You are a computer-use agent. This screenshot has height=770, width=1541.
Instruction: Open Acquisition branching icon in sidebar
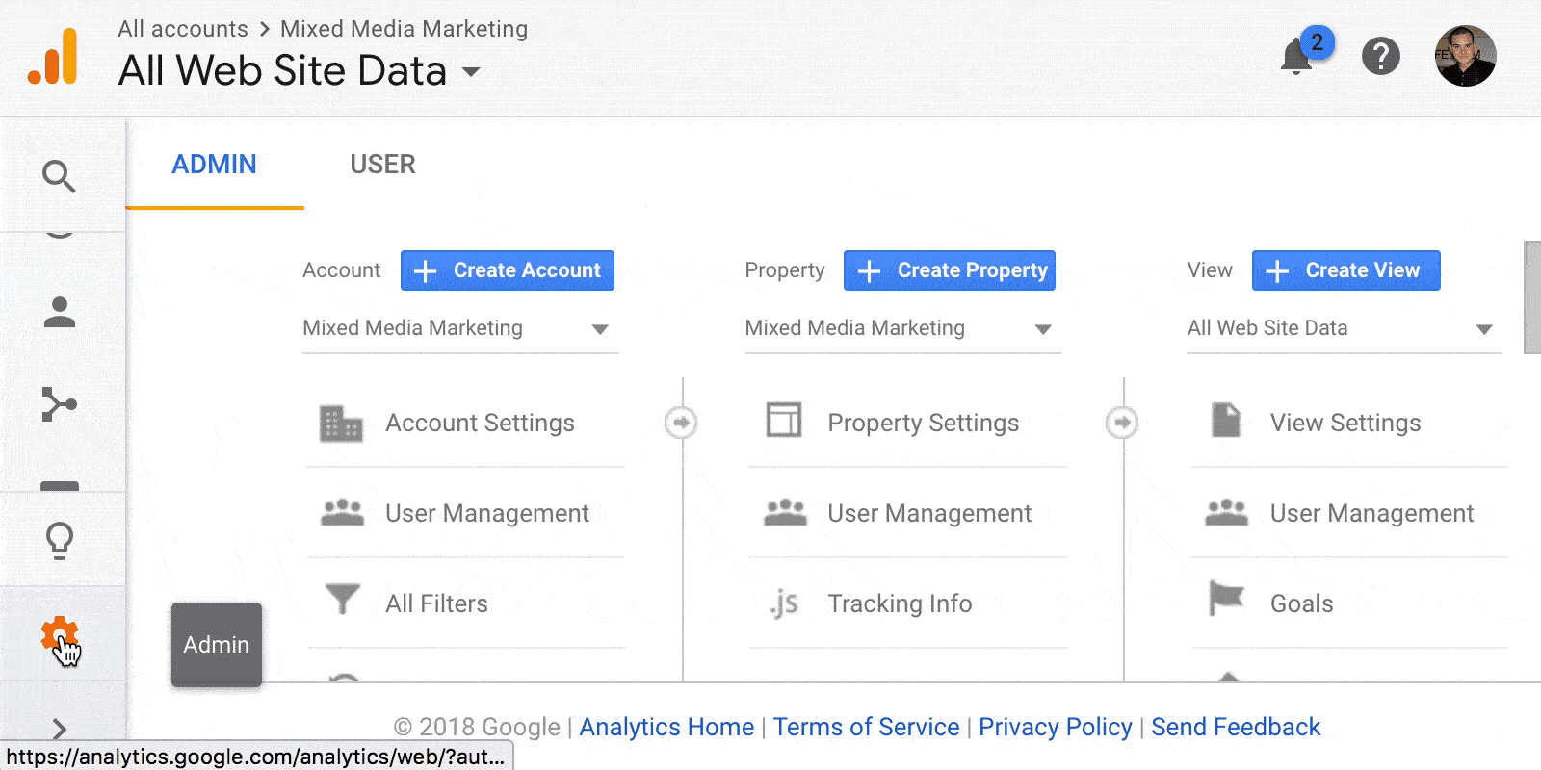59,404
